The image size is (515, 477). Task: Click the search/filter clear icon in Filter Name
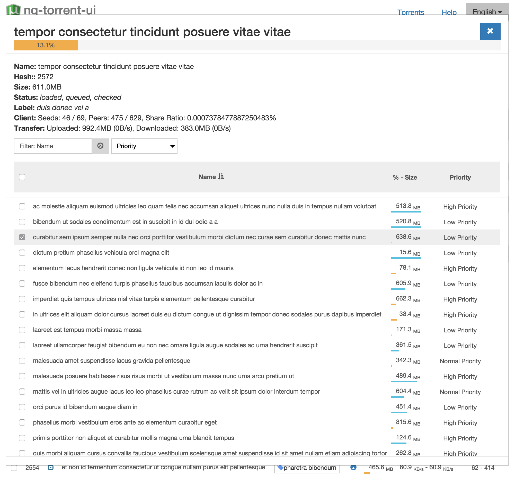pos(100,145)
